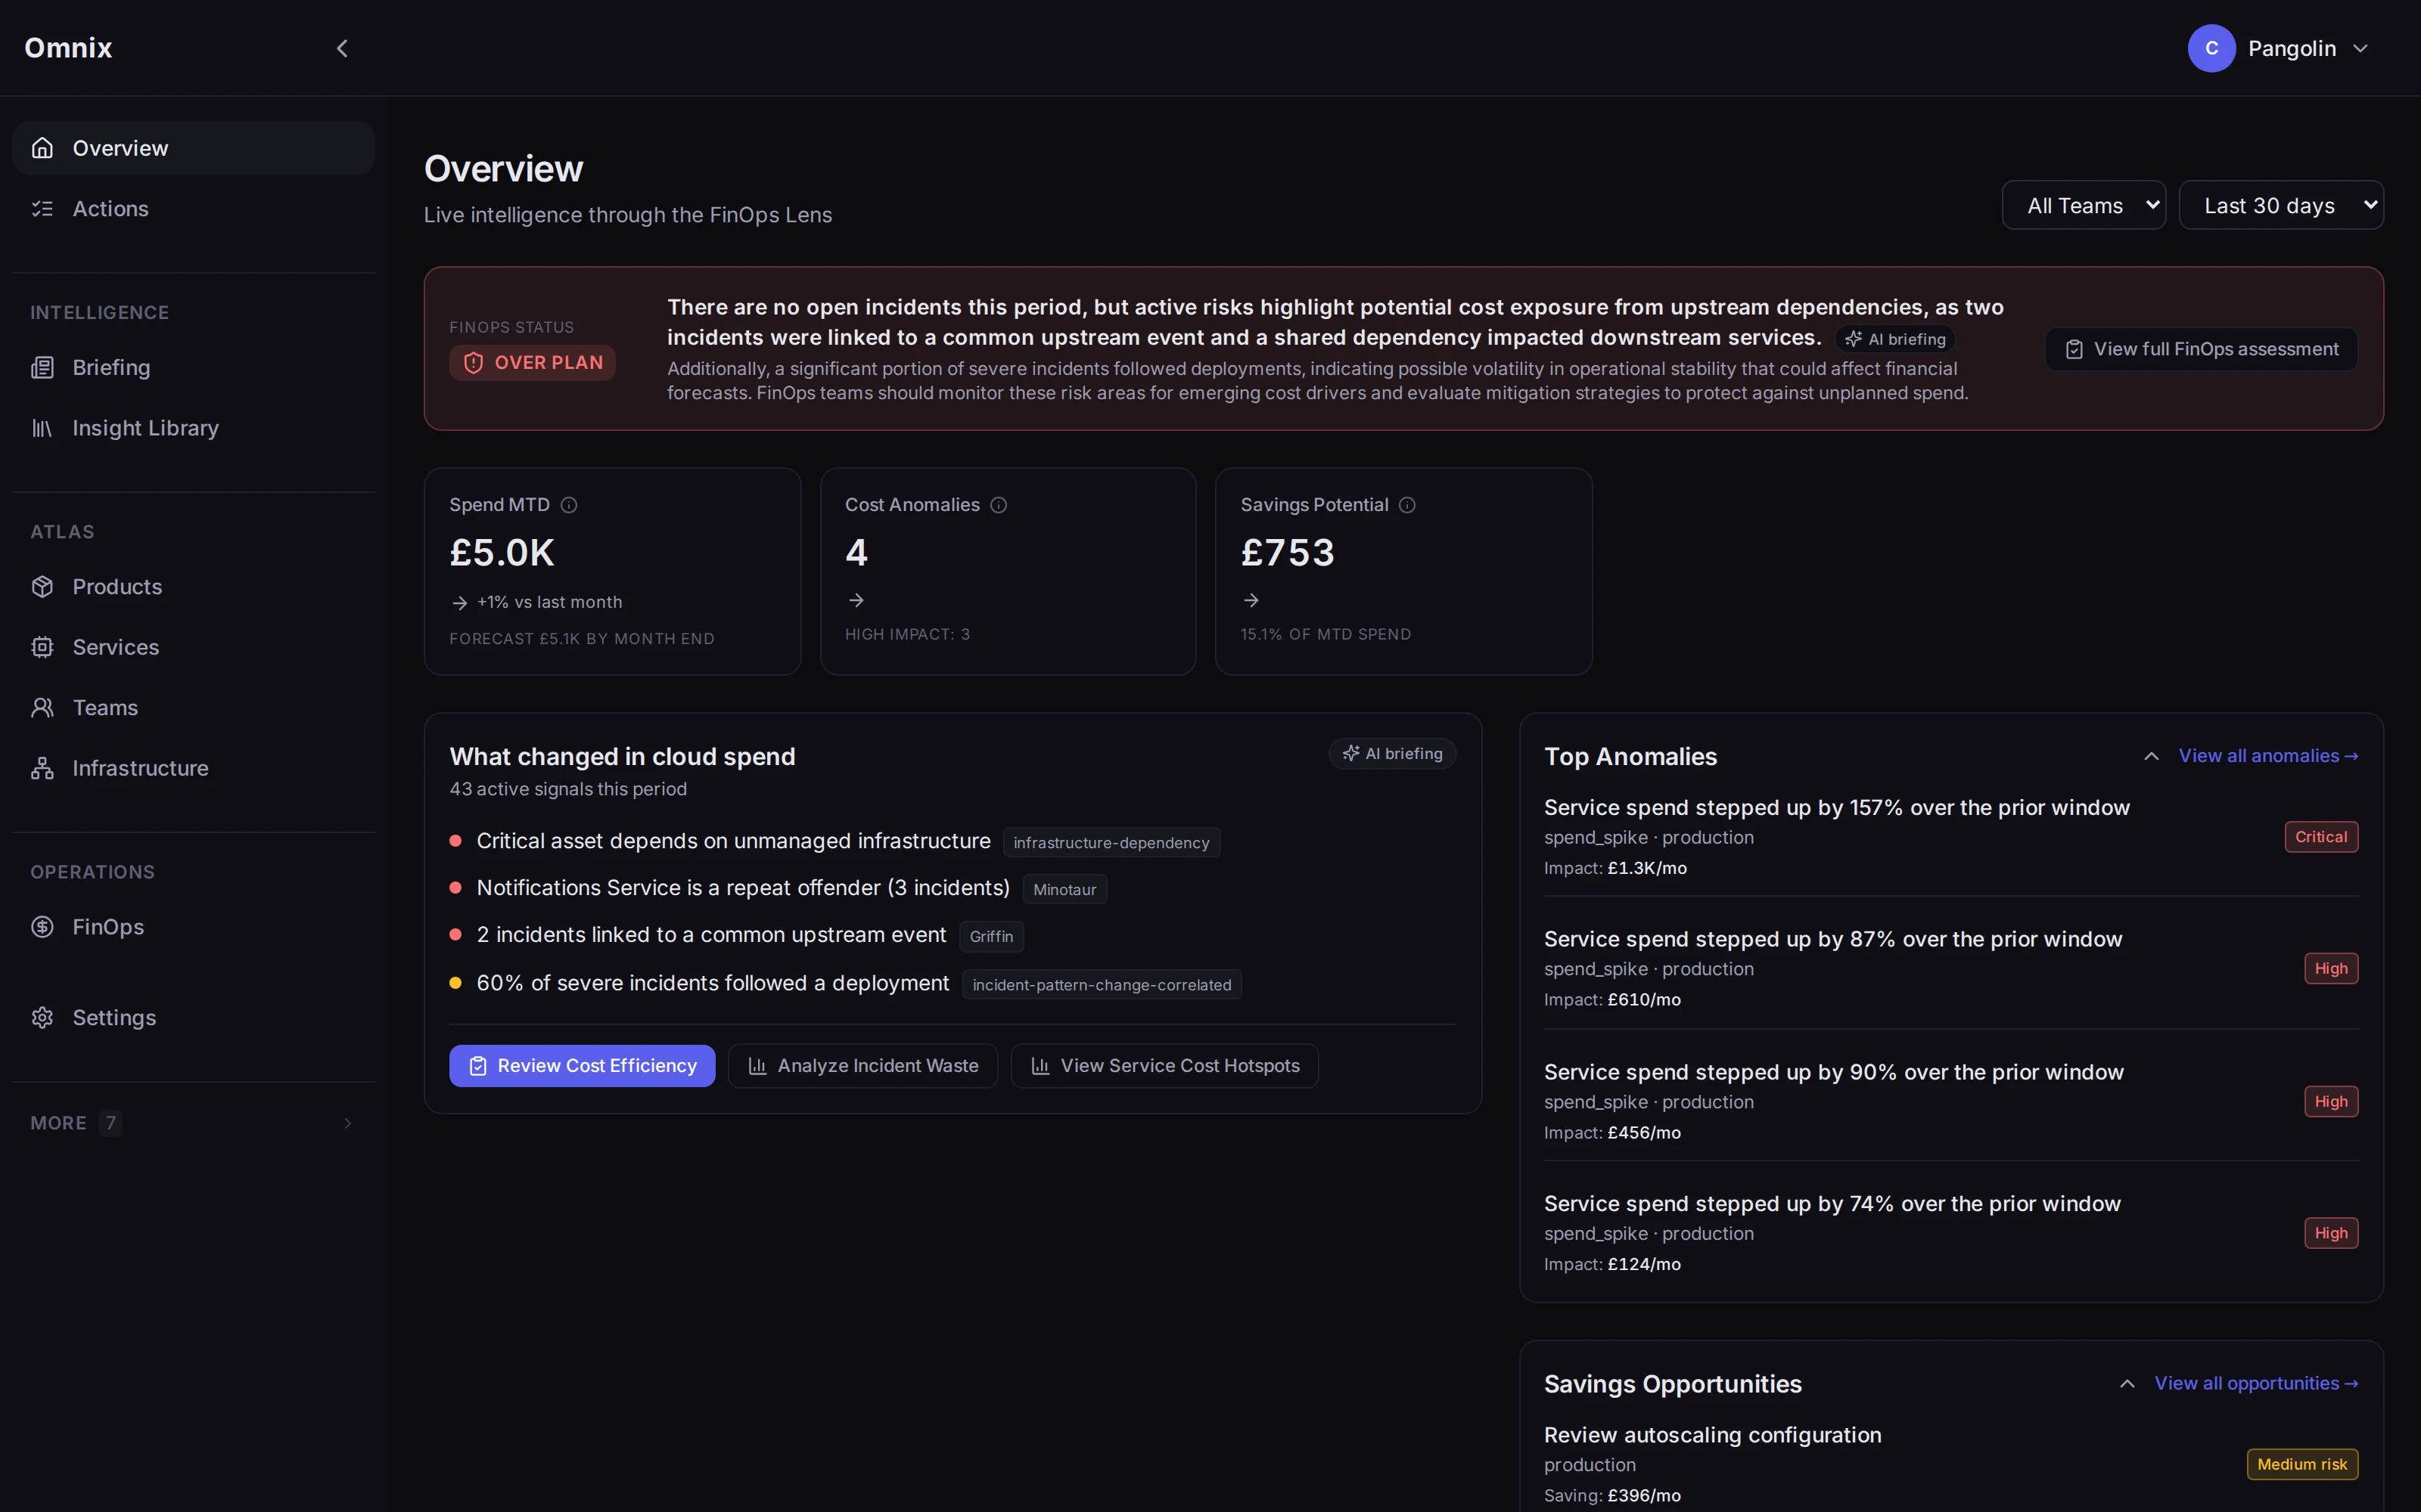Click Analyze Incident Waste button
This screenshot has height=1512, width=2421.
tap(862, 1066)
